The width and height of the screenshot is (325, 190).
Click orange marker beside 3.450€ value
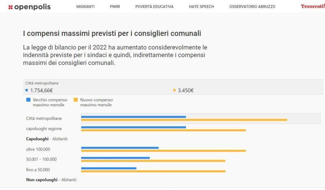174,90
